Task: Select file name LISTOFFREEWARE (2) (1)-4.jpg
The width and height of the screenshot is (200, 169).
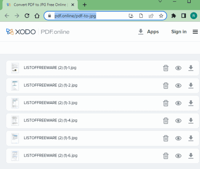Action: (51, 121)
